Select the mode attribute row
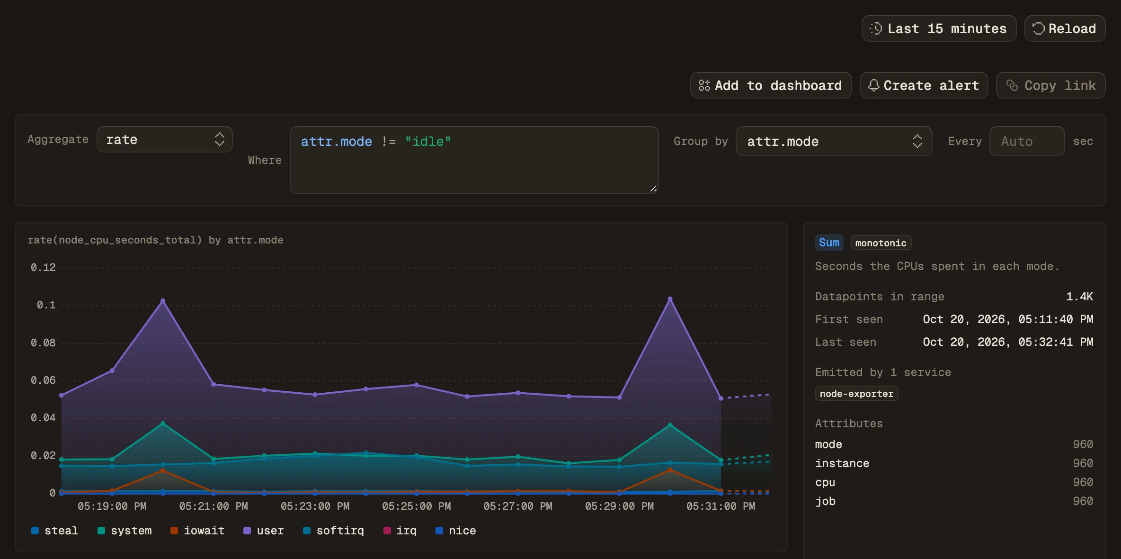Image resolution: width=1121 pixels, height=559 pixels. tap(954, 444)
